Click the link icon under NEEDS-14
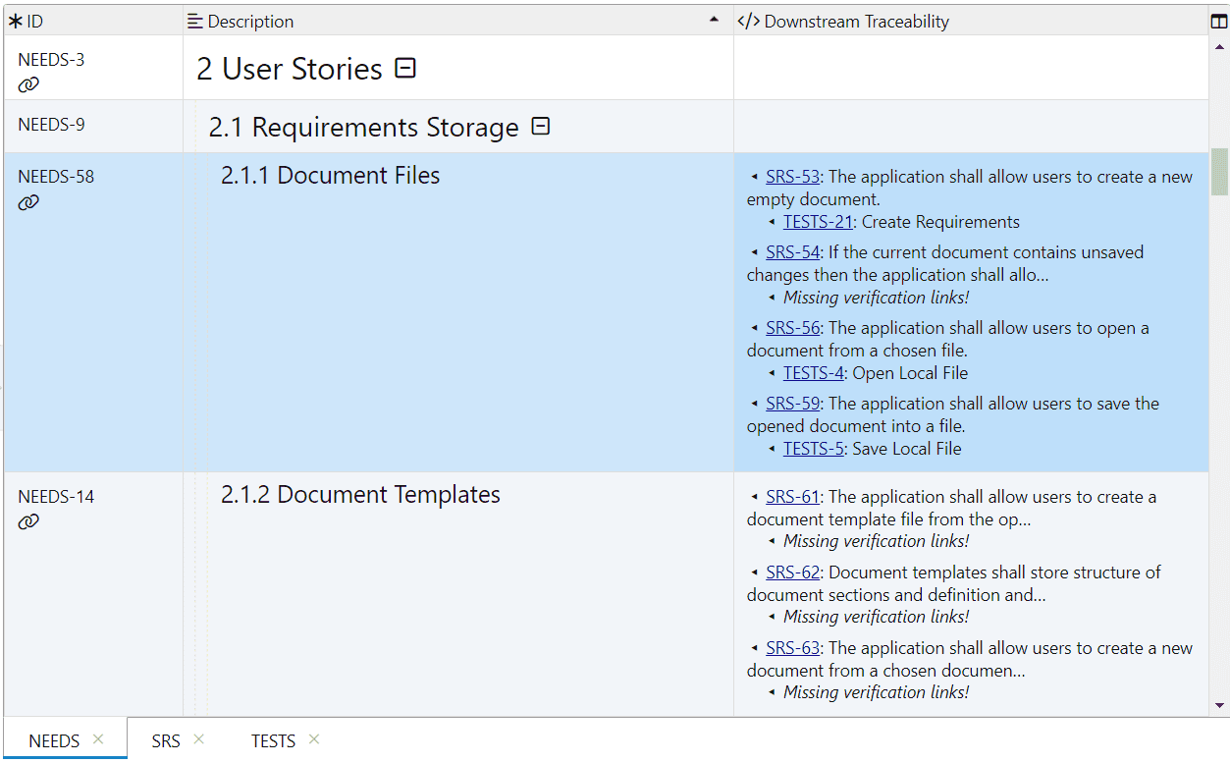 [x=28, y=521]
